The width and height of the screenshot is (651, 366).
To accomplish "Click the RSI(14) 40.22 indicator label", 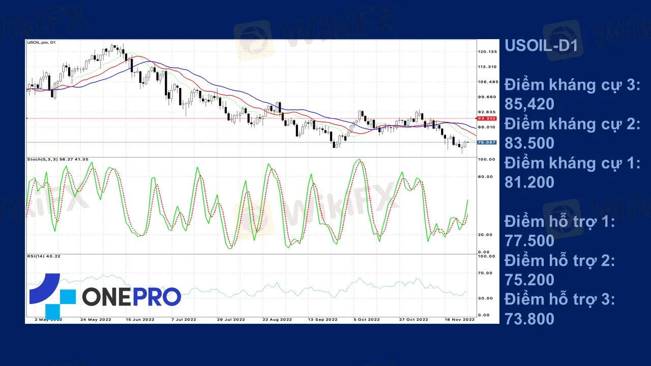I will coord(44,256).
